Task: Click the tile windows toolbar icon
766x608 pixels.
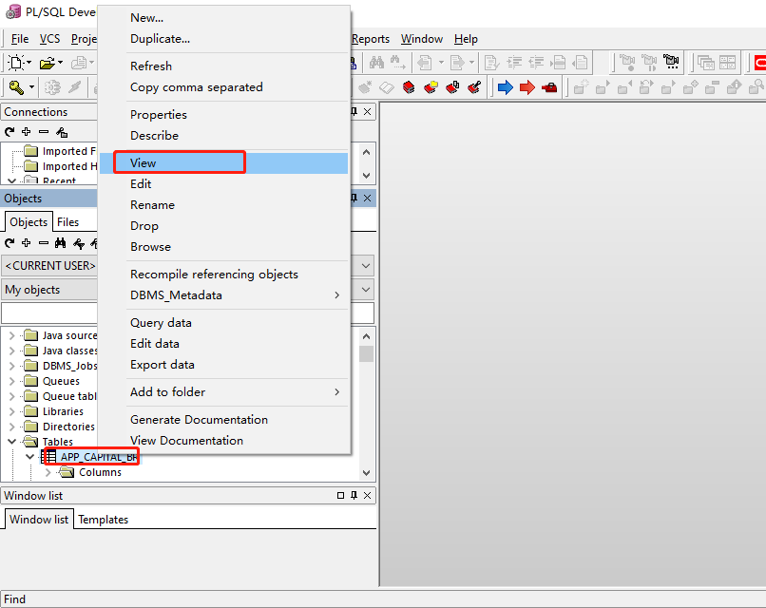Action: point(727,63)
